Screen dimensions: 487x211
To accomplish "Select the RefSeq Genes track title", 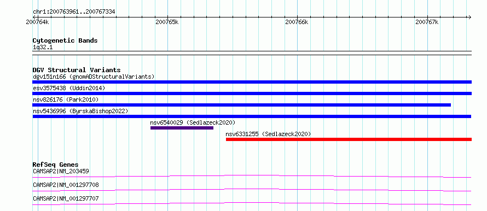I will [x=56, y=165].
